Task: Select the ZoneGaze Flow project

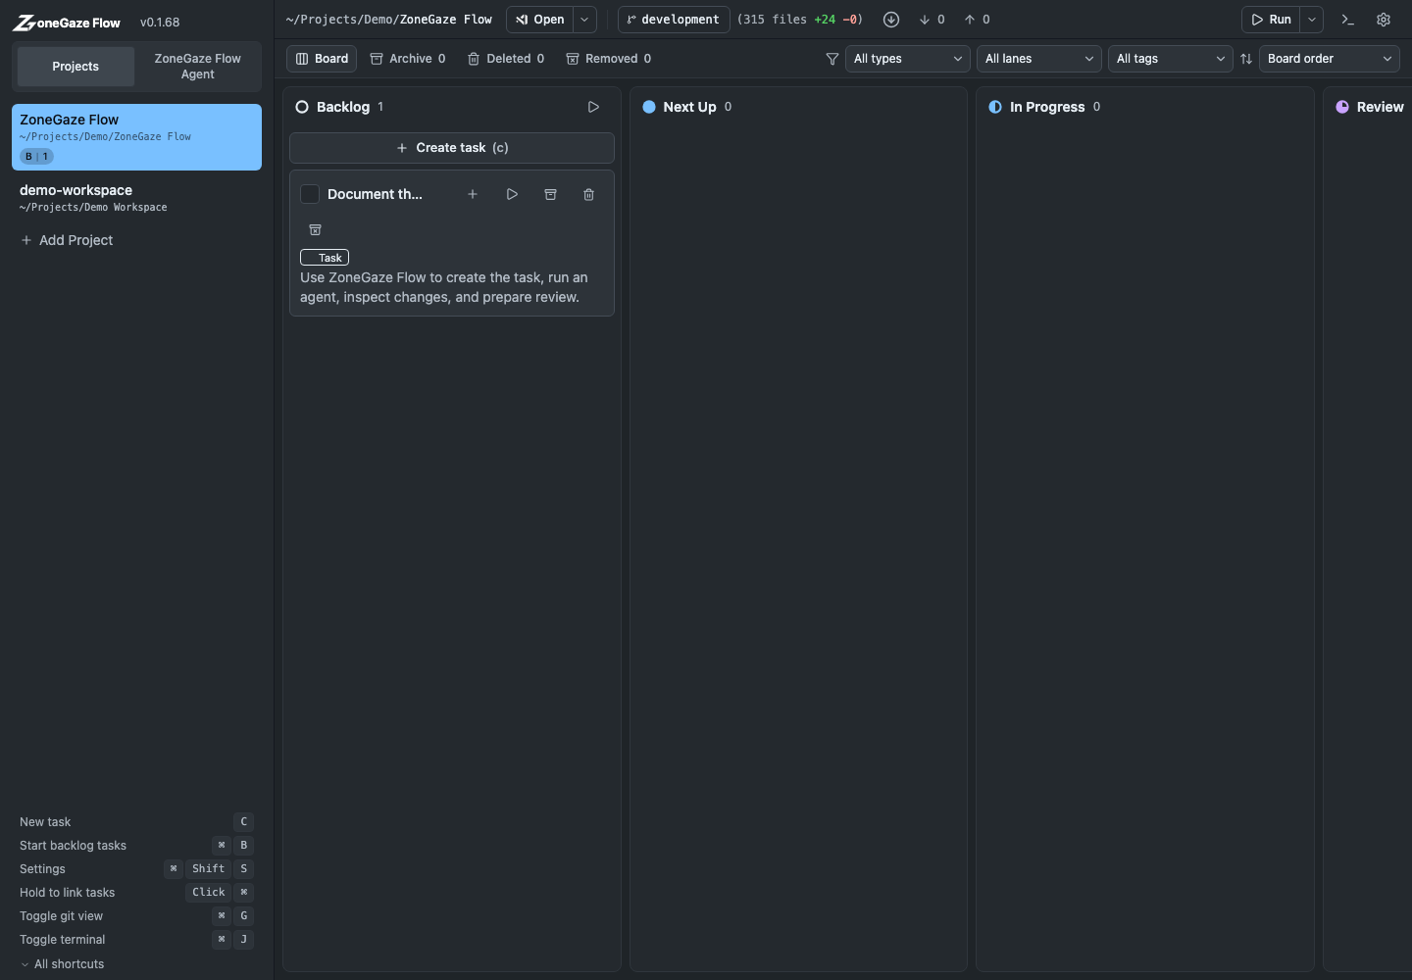Action: tap(136, 137)
